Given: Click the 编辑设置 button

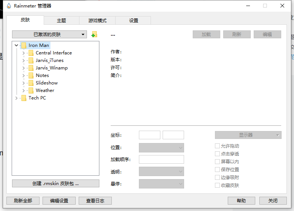Looking at the screenshot, I should pyautogui.click(x=59, y=201).
